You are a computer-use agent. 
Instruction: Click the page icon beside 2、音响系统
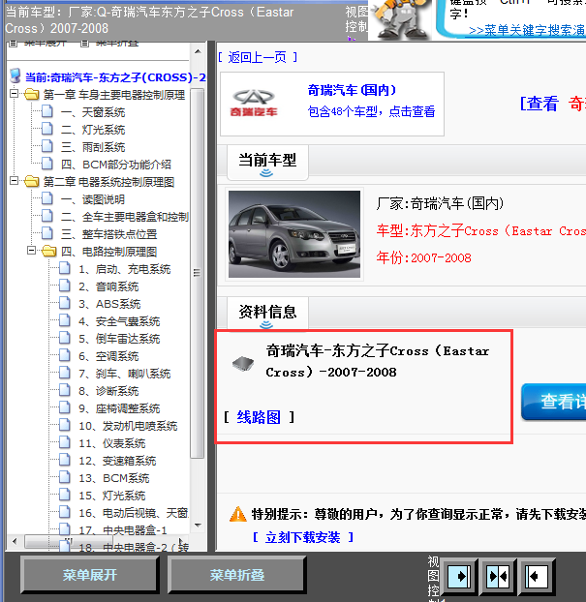pos(65,286)
